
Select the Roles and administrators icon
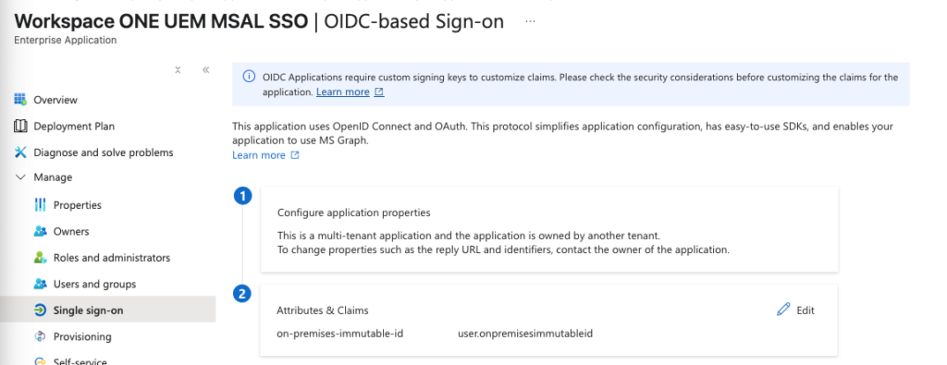41,258
